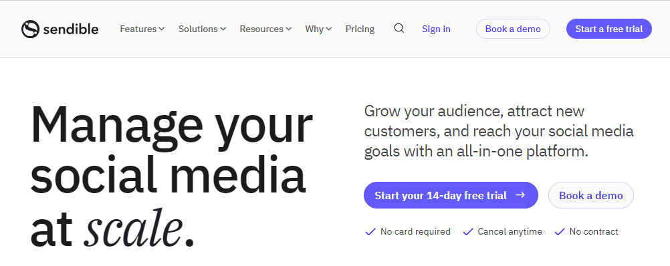
Task: Expand the Resources dropdown chevron
Action: coord(288,29)
